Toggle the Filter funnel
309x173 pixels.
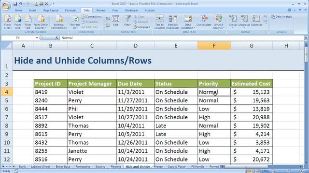click(127, 21)
